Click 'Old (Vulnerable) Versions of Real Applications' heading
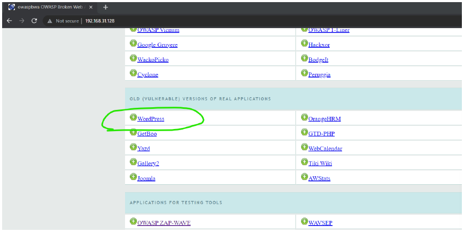Viewport: 464px width, 232px height. [x=200, y=99]
